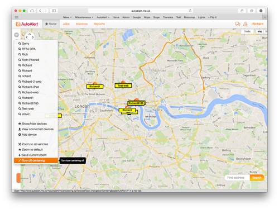Click the map pan up arrow
The image size is (279, 209).
point(30,34)
